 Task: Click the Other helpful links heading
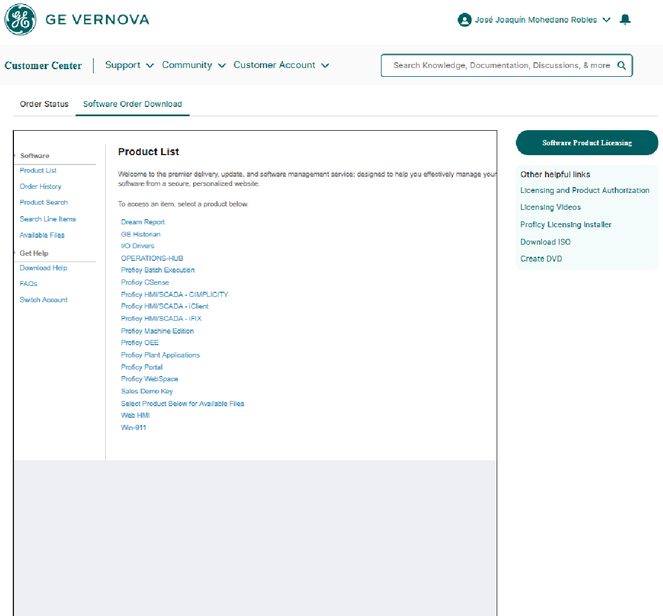coord(555,174)
